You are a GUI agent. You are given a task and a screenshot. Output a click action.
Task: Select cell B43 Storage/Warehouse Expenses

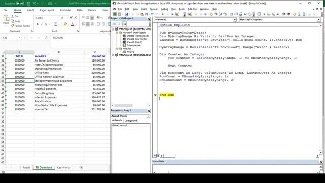[59, 81]
